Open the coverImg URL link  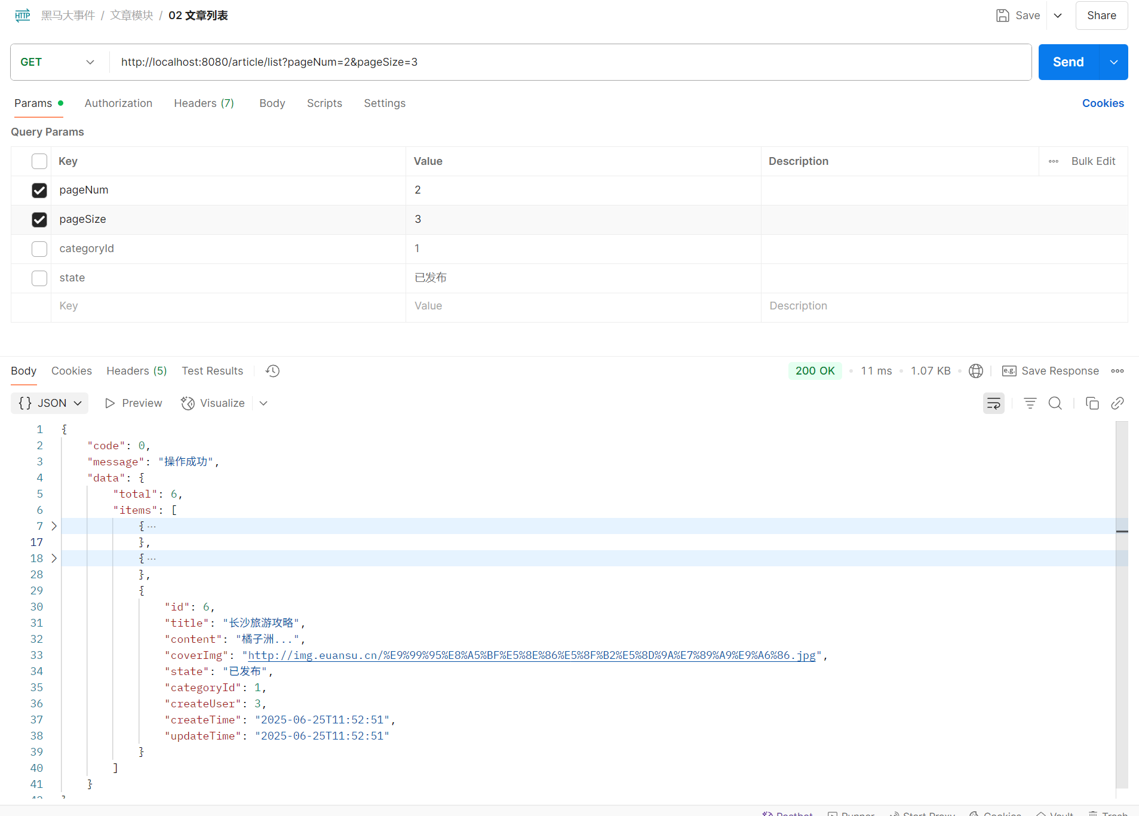pyautogui.click(x=532, y=655)
